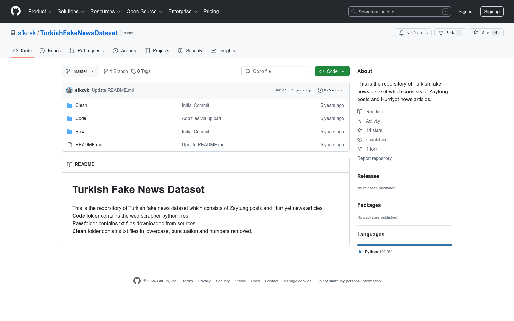Open the green Code dropdown button
Viewport: 514px width, 321px height.
tap(332, 71)
